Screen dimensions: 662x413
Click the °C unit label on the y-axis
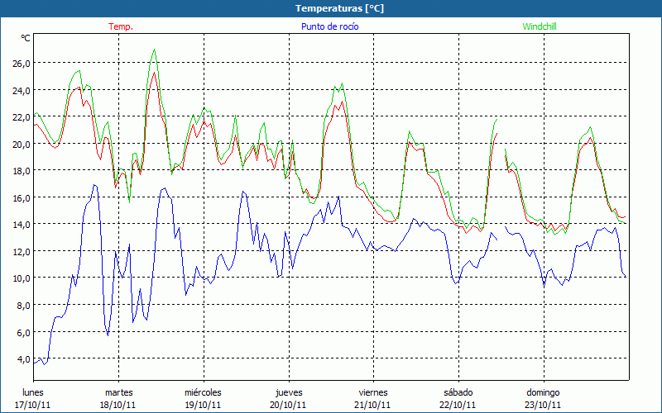[x=26, y=38]
